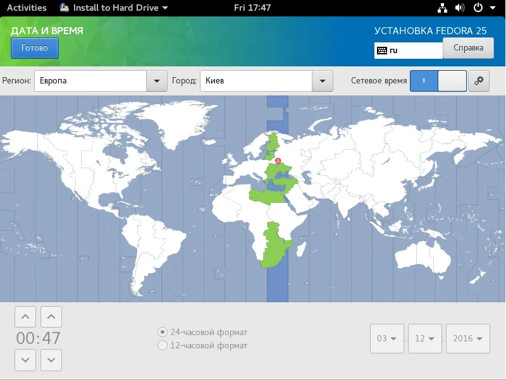Open the Activities overview
506x380 pixels.
pyautogui.click(x=27, y=8)
